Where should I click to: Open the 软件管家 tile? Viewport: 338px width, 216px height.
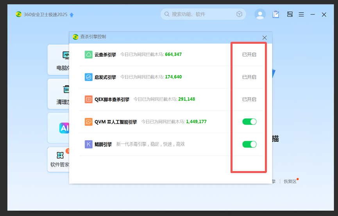[x=59, y=160]
